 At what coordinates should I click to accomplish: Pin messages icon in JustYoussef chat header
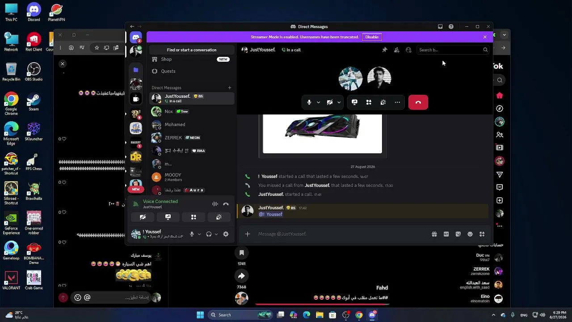pos(384,50)
